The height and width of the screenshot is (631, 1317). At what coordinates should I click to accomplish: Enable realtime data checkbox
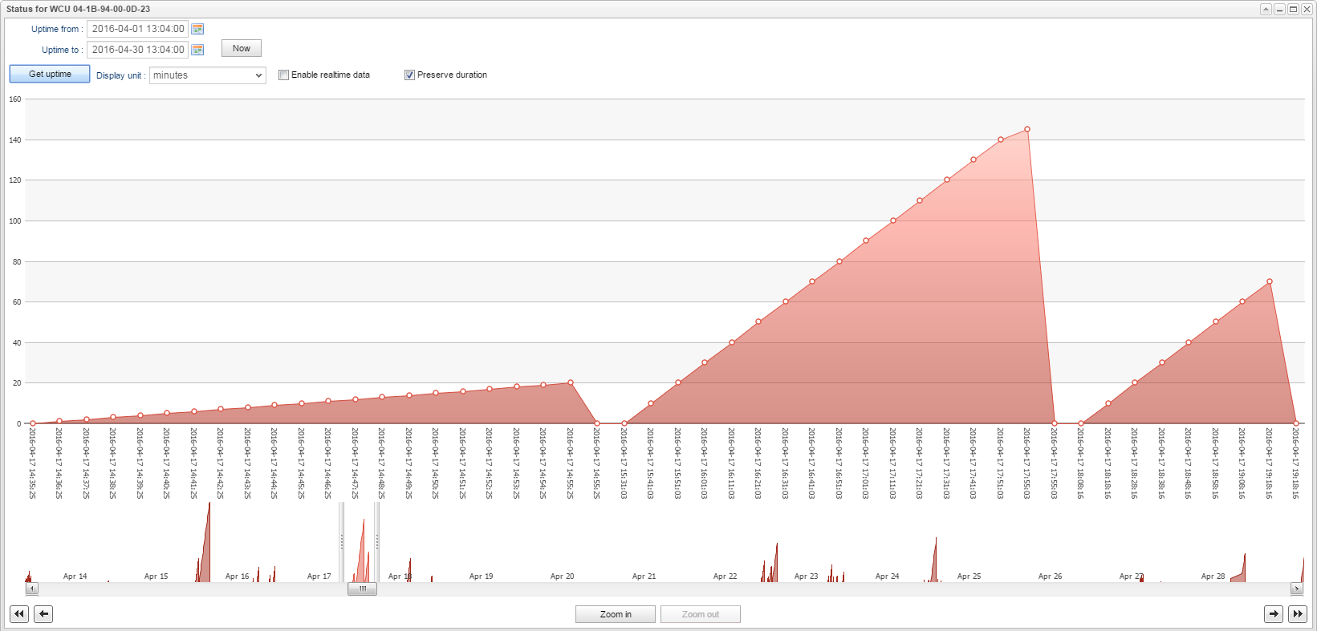click(283, 75)
